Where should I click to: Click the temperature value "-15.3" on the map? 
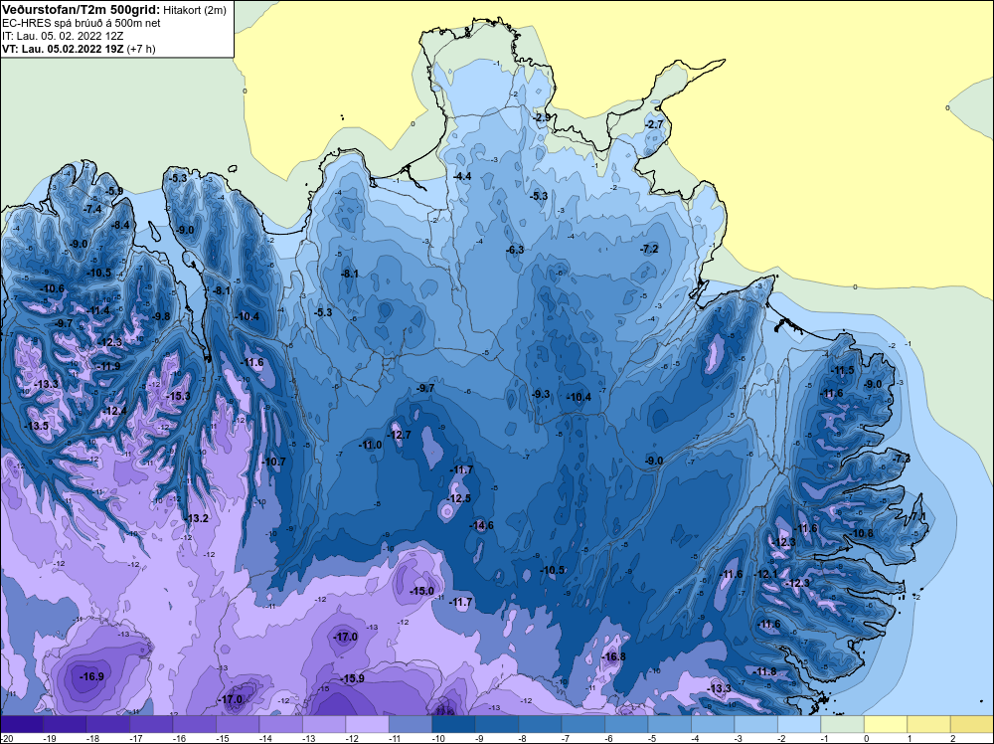click(178, 396)
